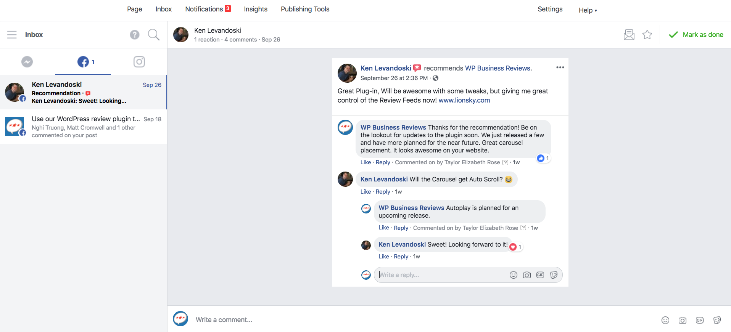Screen dimensions: 731x332
Task: Open Ken Levandoski's profile from post header
Action: pyautogui.click(x=386, y=68)
